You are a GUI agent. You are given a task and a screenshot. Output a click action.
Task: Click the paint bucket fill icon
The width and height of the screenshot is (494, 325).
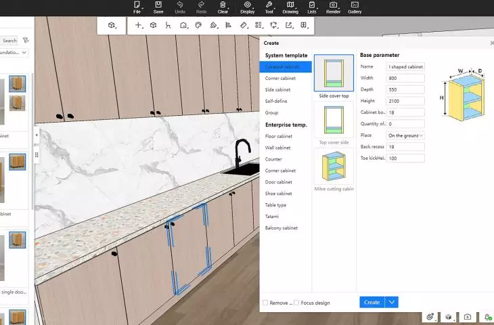coord(213,25)
